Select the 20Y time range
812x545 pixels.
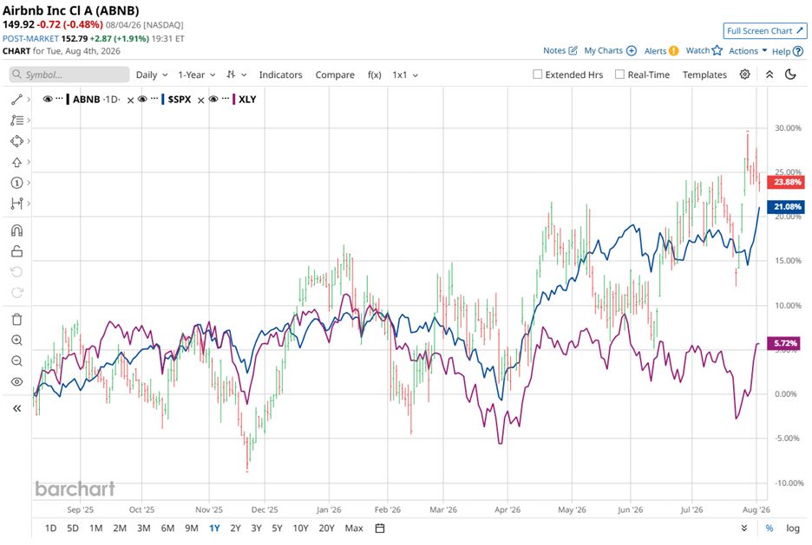tap(326, 528)
